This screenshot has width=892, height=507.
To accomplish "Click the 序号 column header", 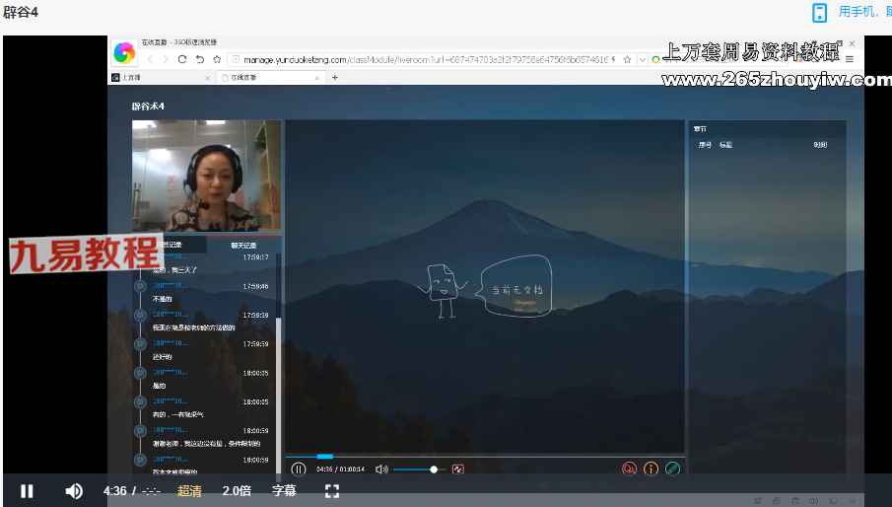I will click(x=705, y=145).
